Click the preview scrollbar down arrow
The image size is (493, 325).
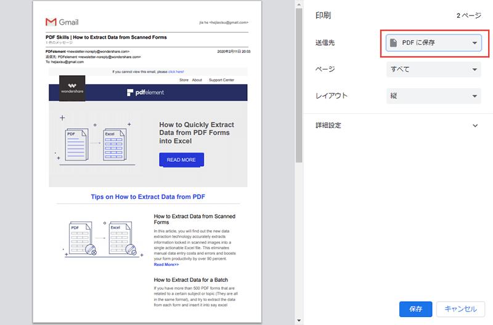[x=299, y=321]
